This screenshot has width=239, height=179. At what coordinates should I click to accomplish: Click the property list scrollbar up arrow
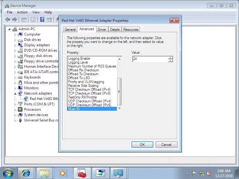click(x=119, y=59)
